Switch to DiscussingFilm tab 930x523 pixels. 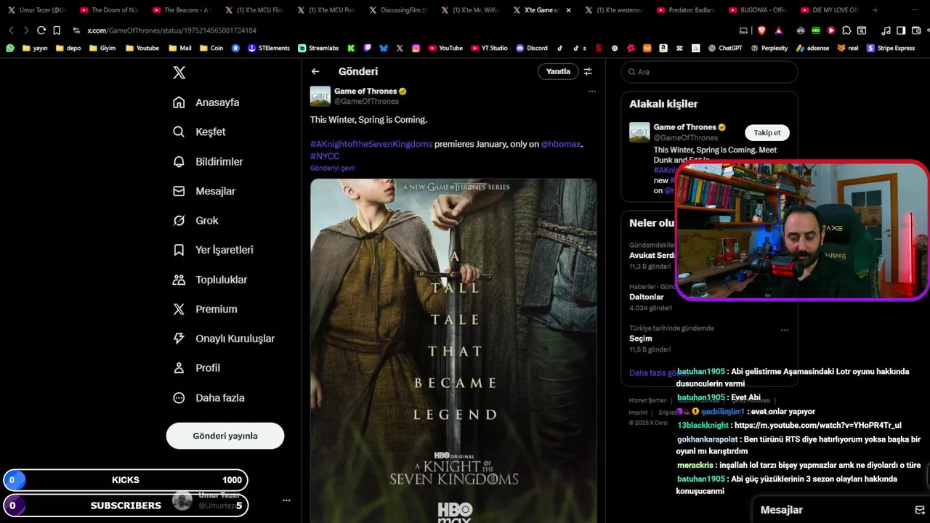click(x=397, y=10)
